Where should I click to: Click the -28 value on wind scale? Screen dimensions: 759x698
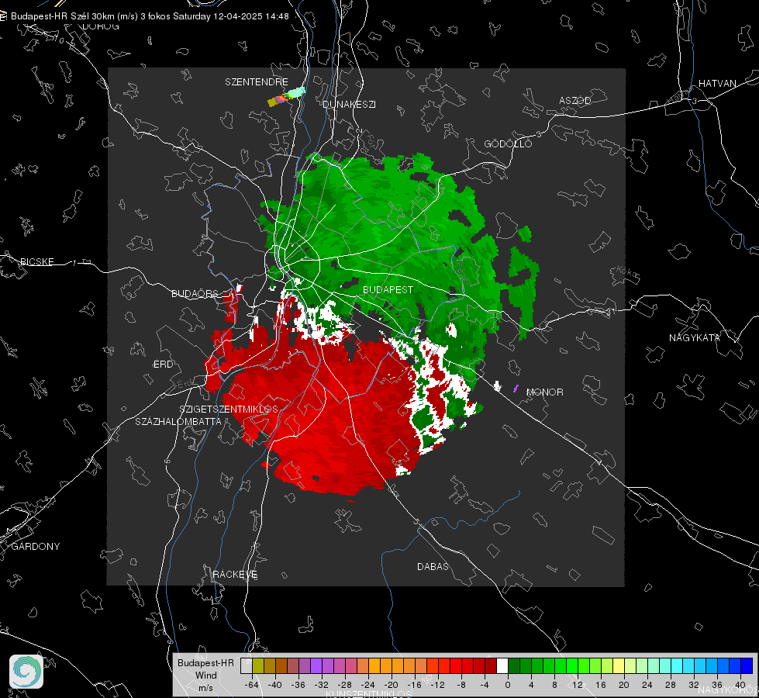(x=345, y=685)
